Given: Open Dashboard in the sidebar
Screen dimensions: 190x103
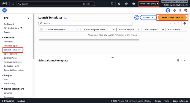Looking at the screenshot, I should coord(9,24).
